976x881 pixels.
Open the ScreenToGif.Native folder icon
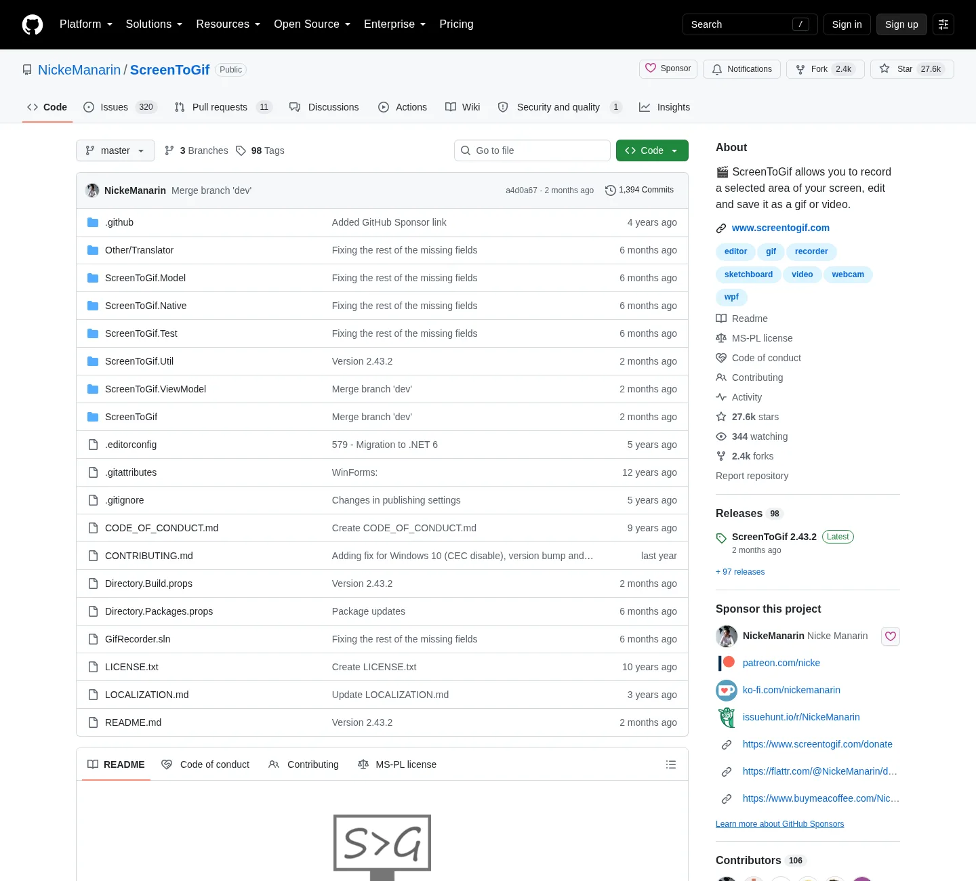(x=93, y=306)
